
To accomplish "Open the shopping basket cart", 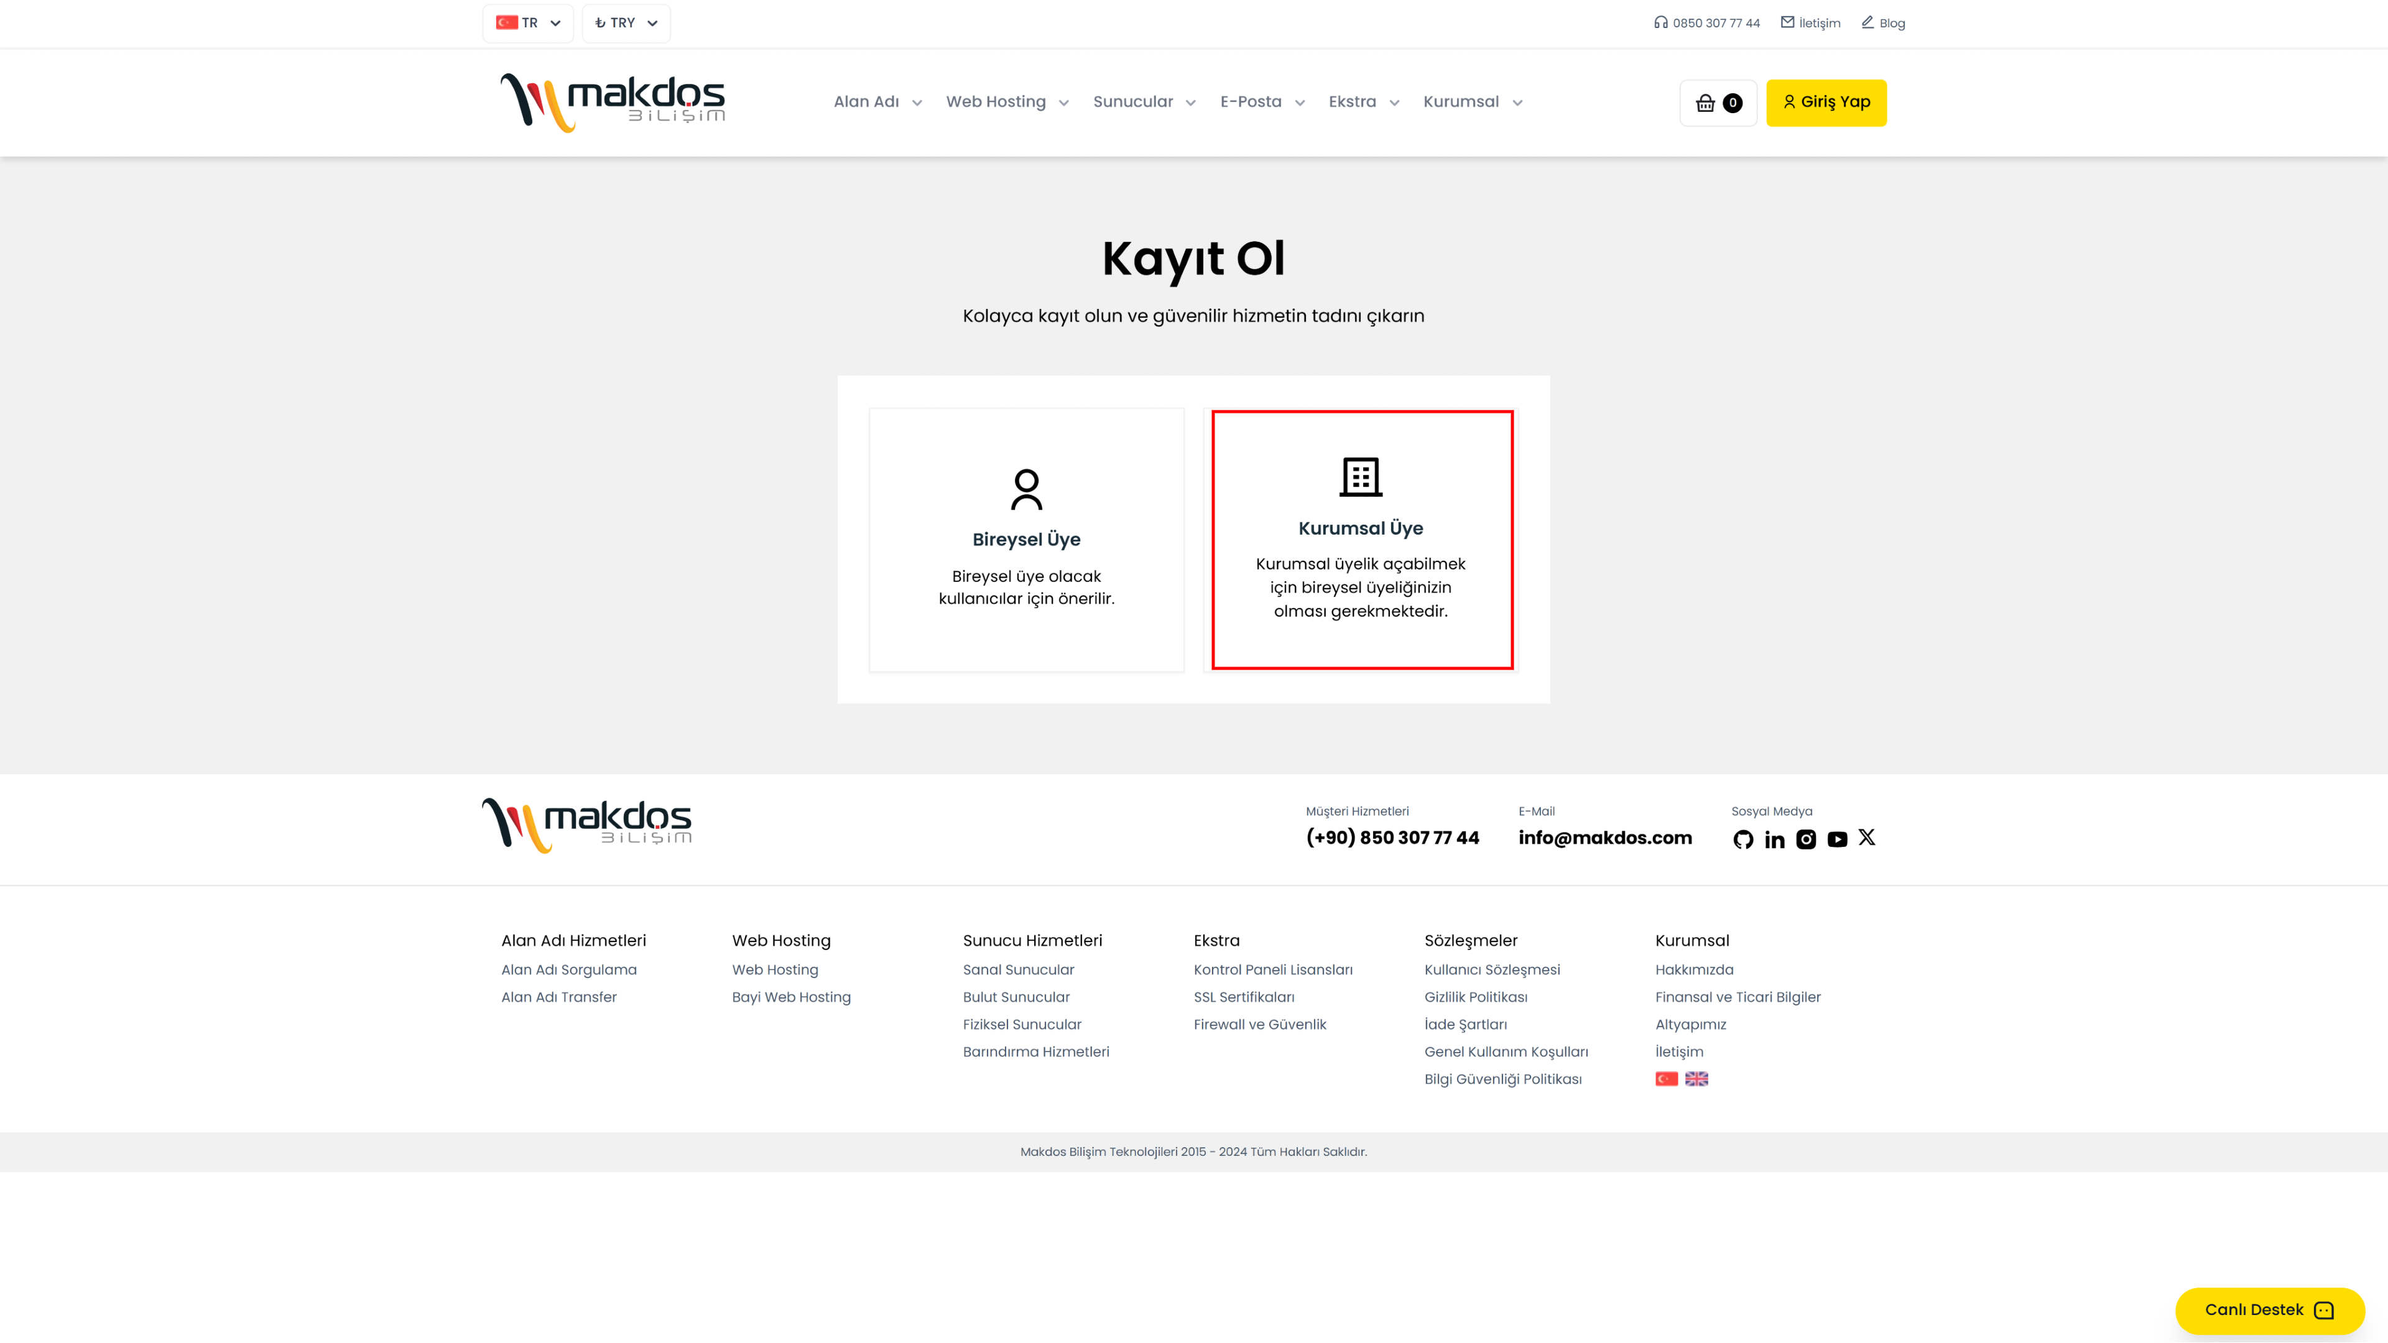I will [x=1718, y=103].
